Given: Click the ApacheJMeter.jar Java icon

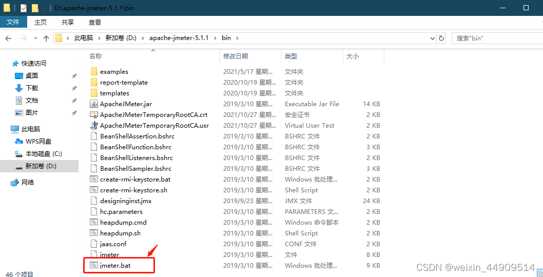Looking at the screenshot, I should [94, 104].
